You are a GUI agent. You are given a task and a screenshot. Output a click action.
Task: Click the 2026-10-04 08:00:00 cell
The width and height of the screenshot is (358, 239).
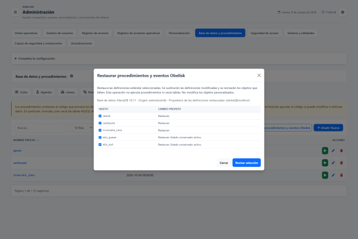[140, 175]
